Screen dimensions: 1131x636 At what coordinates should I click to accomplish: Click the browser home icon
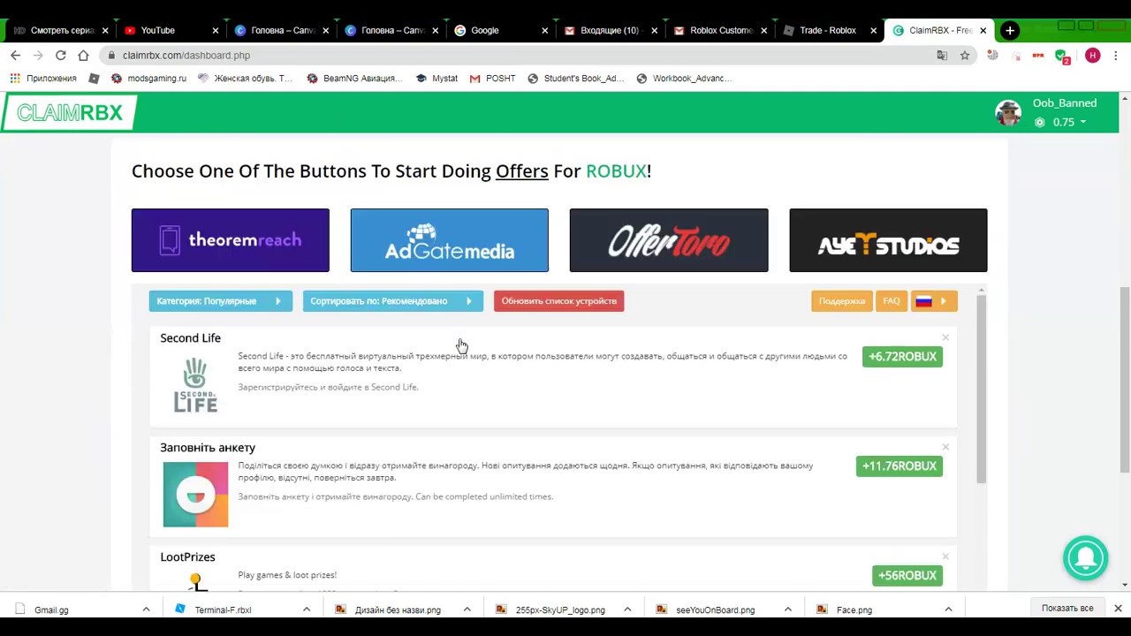tap(83, 55)
